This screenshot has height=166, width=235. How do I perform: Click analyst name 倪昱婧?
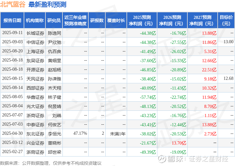(x=54, y=106)
